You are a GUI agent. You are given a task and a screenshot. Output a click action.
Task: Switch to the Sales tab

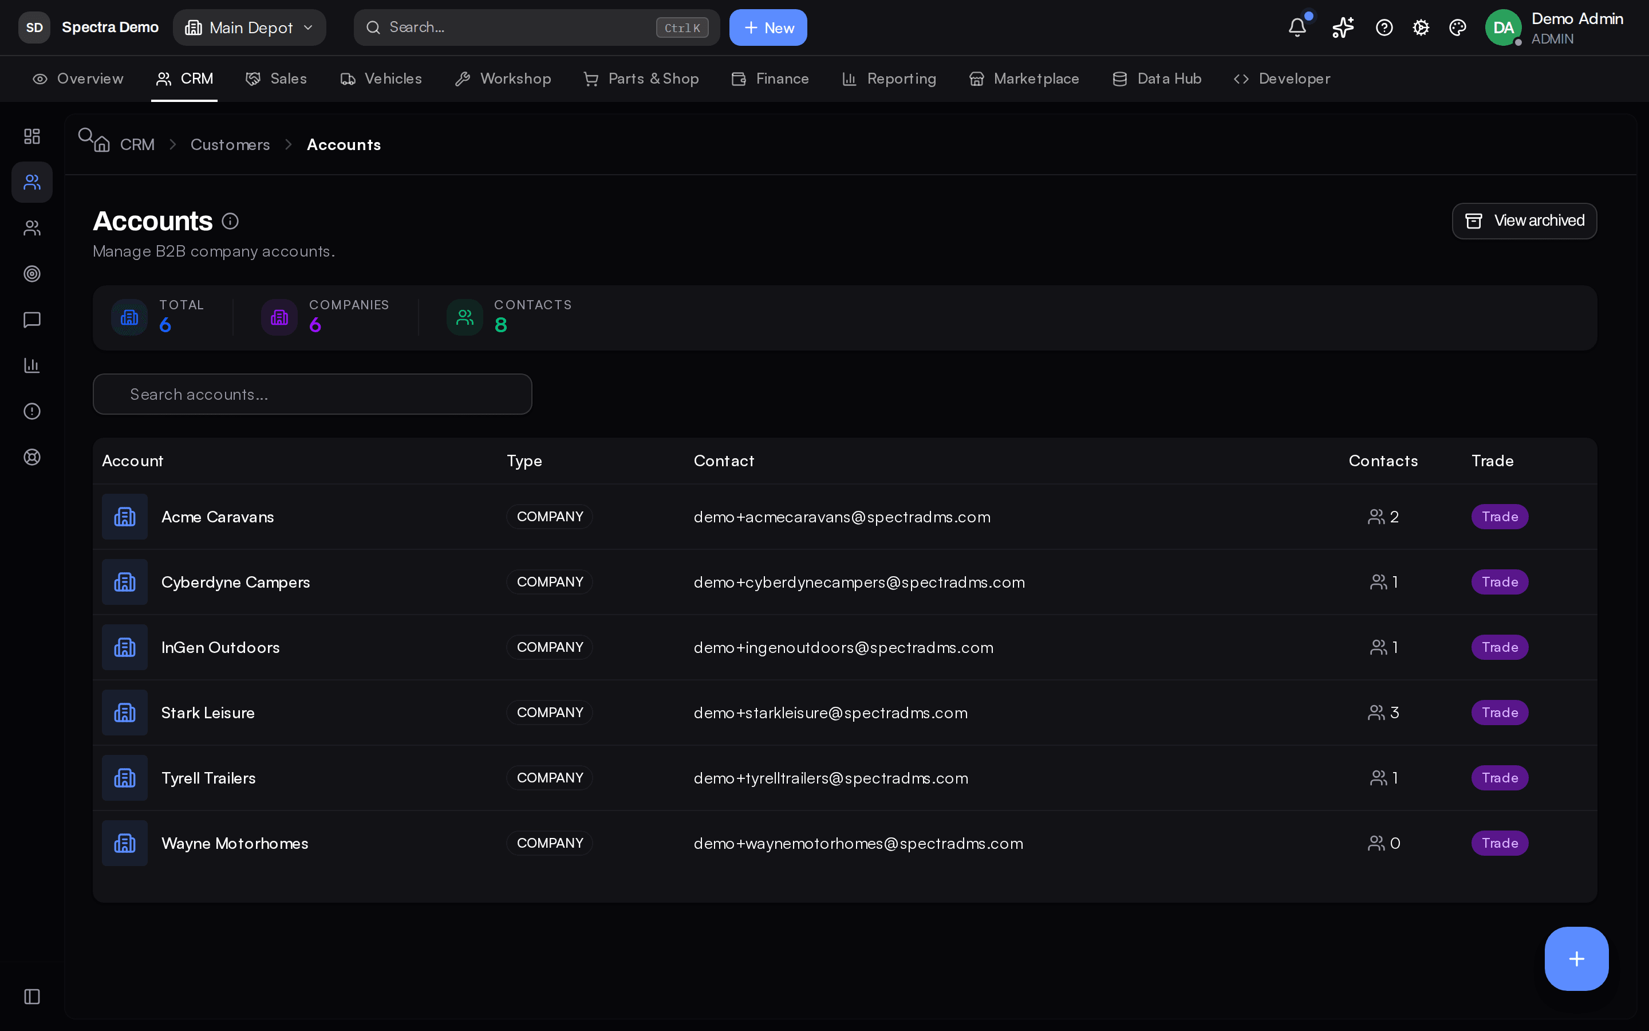pos(276,79)
